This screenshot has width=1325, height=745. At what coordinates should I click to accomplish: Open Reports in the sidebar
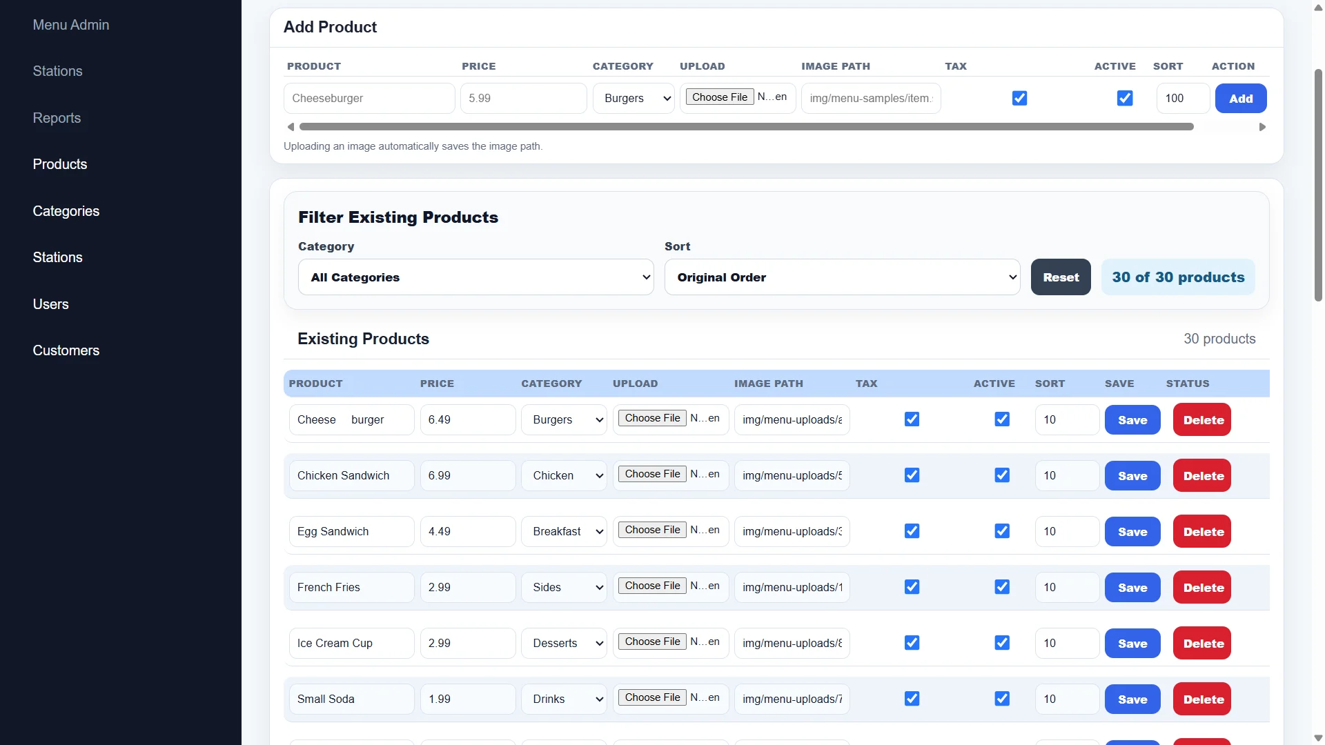57,118
